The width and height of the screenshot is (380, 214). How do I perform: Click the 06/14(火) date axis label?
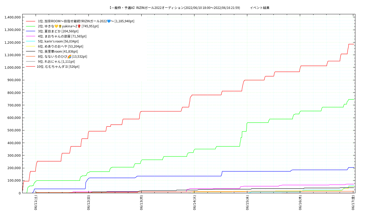194,203
